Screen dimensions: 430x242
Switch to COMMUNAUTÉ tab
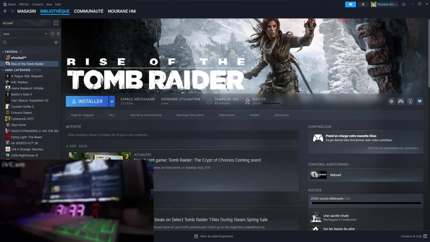[89, 11]
